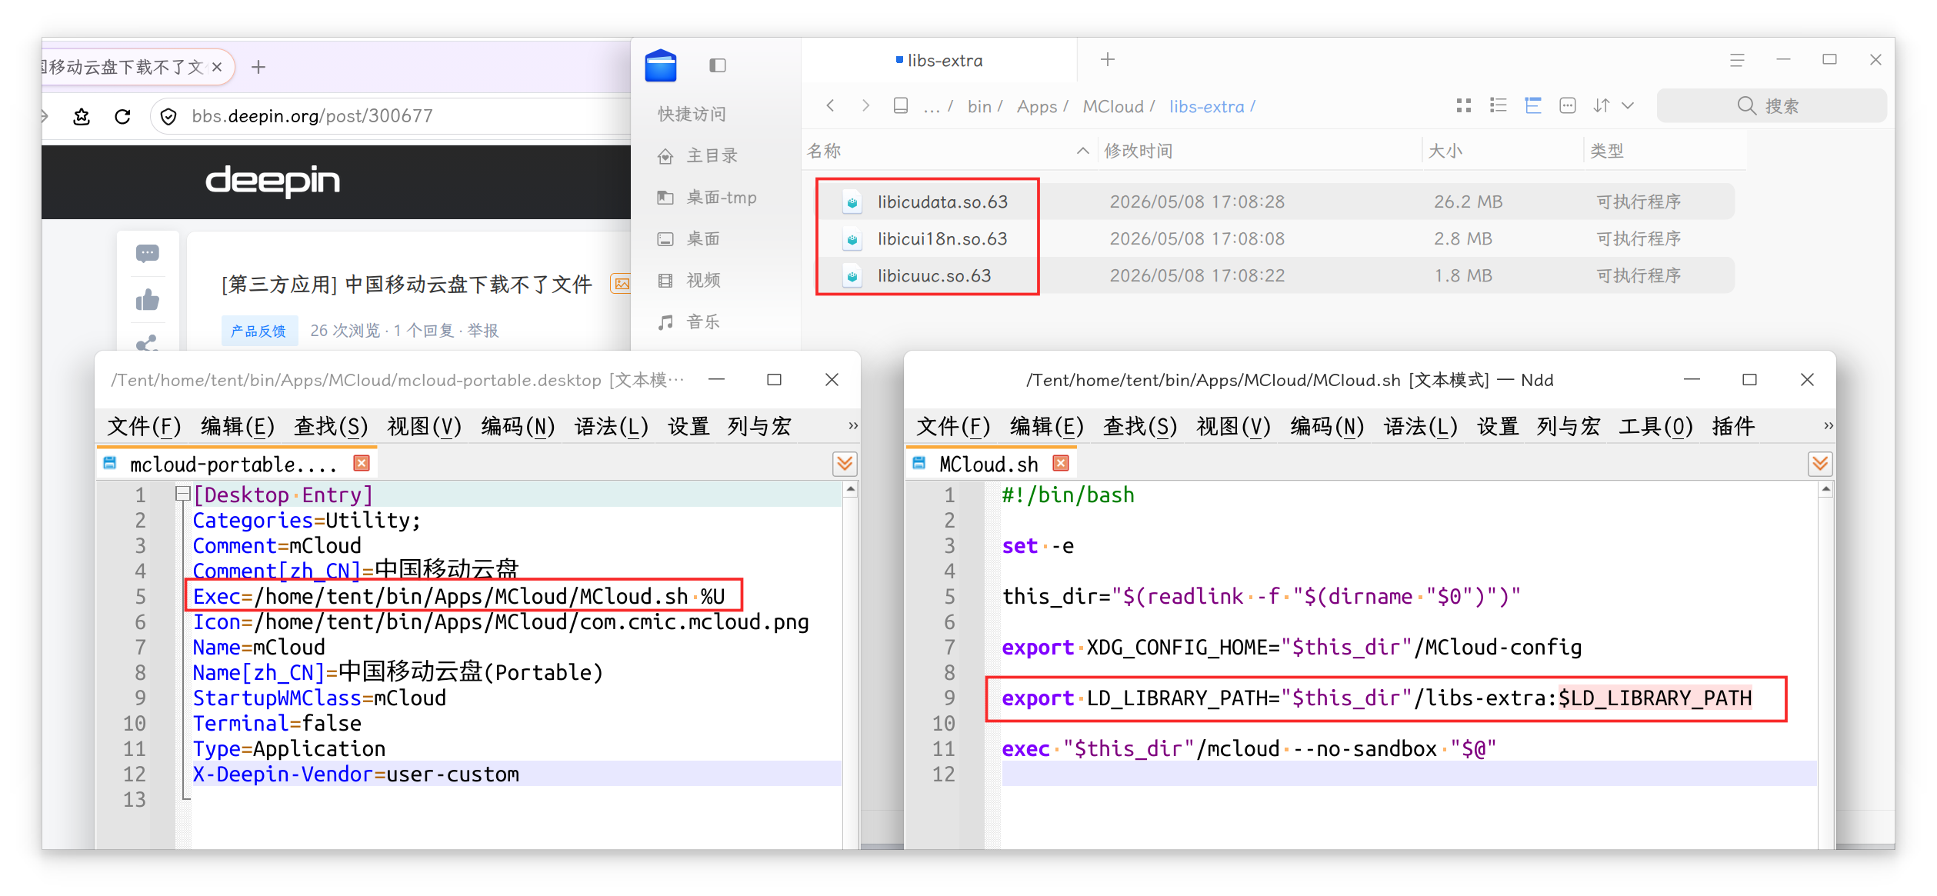Image resolution: width=1937 pixels, height=896 pixels.
Task: Click the 产品反馈 tag
Action: tap(258, 331)
